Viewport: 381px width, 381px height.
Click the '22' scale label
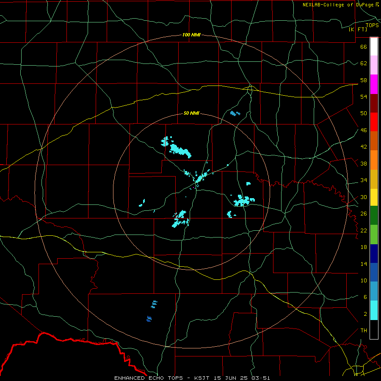tap(364, 231)
